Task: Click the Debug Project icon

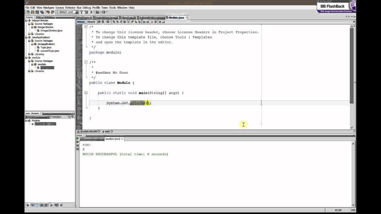Action: pyautogui.click(x=97, y=12)
